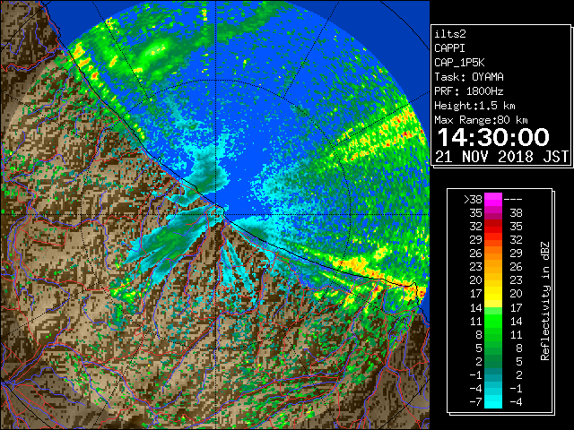Click the '>38' legend label
The image size is (574, 430).
[x=473, y=200]
